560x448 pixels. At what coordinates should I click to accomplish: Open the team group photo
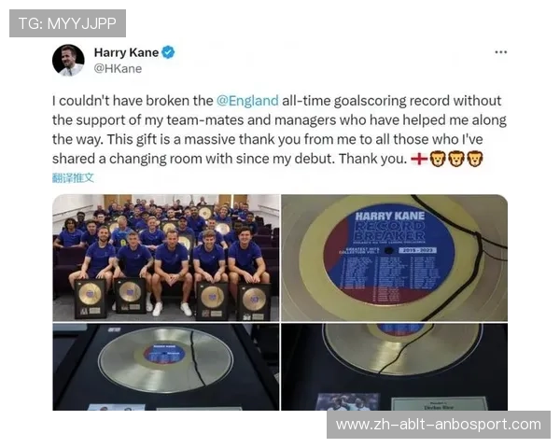pyautogui.click(x=166, y=258)
